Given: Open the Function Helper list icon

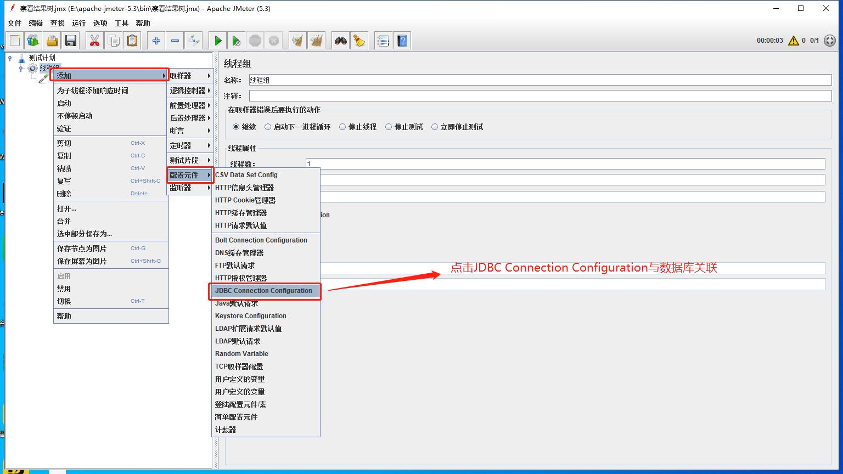Looking at the screenshot, I should point(384,41).
